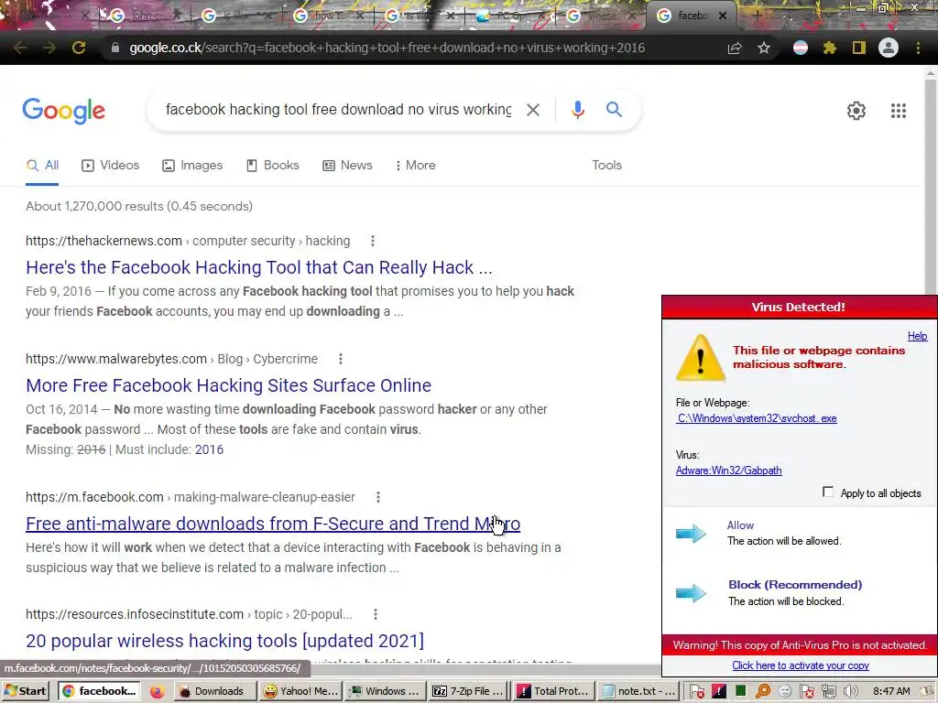Screen dimensions: 938x703
Task: Close the active facebook browser tab
Action: pos(722,16)
